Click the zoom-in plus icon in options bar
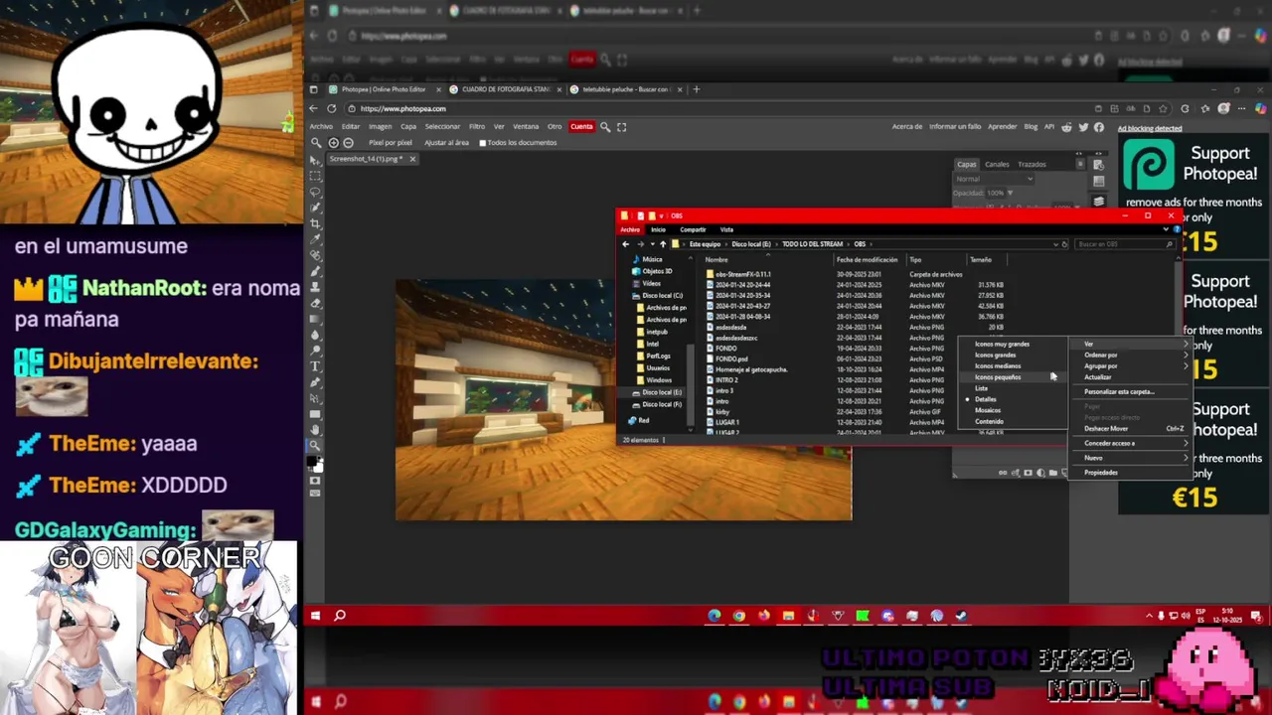Image resolution: width=1272 pixels, height=715 pixels. (x=334, y=143)
